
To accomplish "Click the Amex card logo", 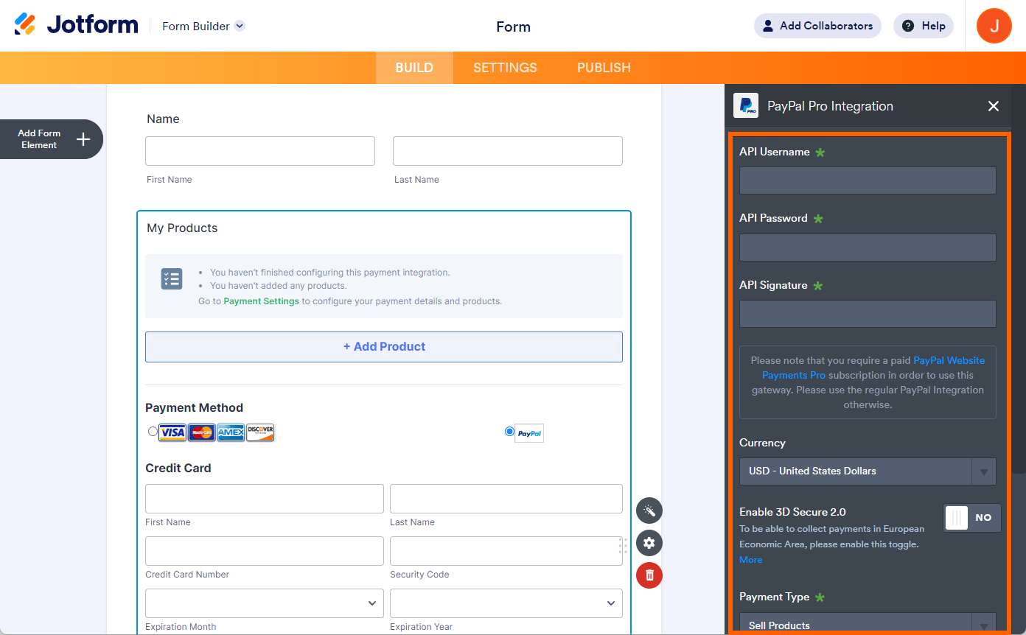I will (231, 432).
